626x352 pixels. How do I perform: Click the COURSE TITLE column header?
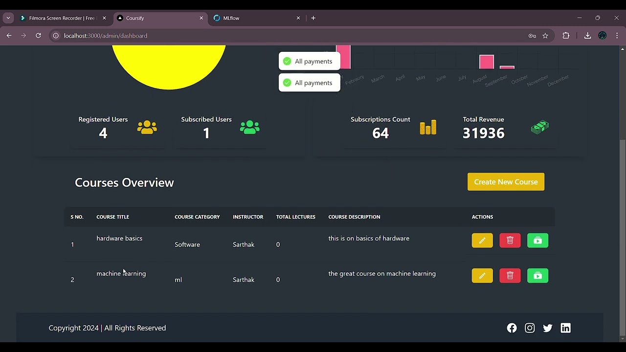click(112, 217)
